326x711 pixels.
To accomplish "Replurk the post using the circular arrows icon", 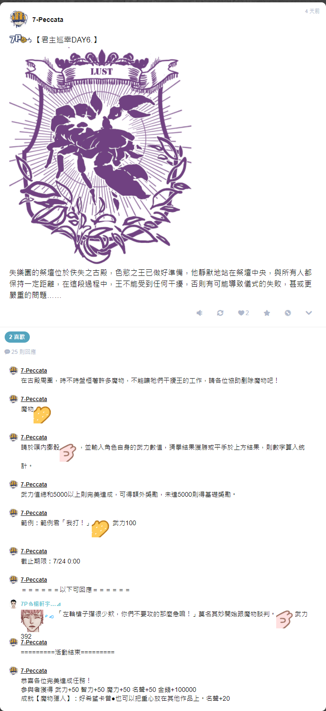I will tap(220, 313).
